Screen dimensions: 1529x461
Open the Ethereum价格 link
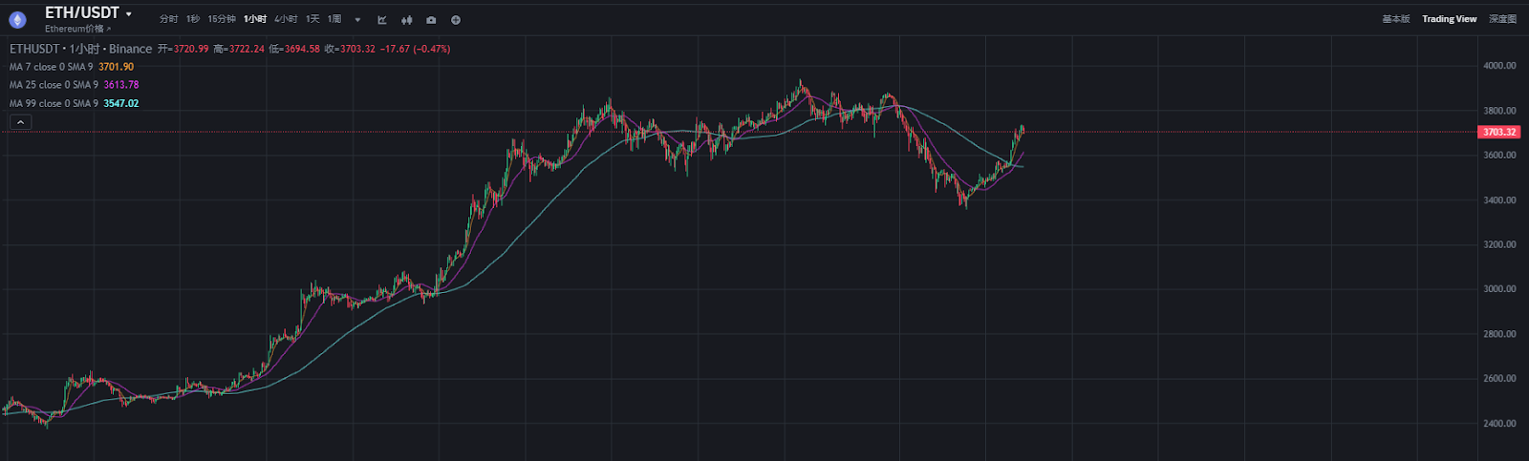click(x=78, y=30)
